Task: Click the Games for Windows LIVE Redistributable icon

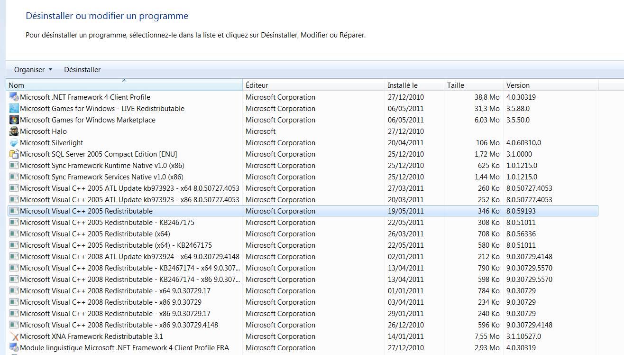Action: tap(14, 108)
